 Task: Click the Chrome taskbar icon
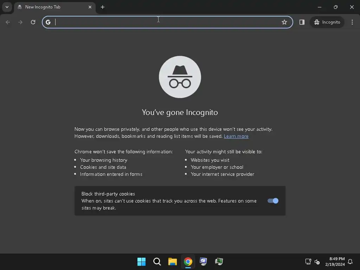188,262
